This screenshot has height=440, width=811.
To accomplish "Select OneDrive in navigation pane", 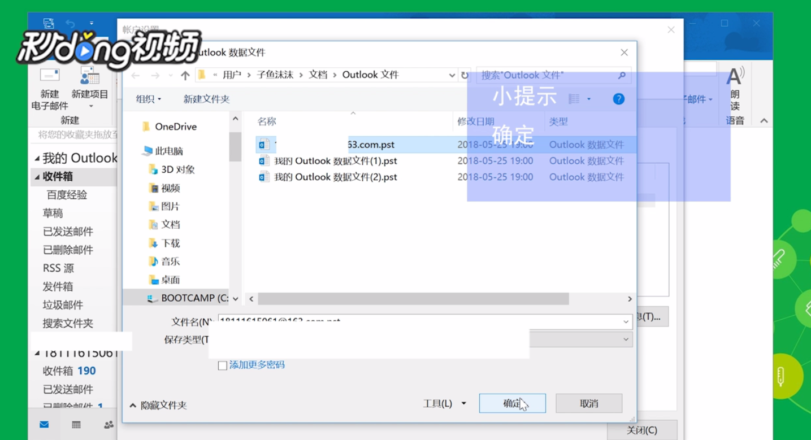I will [x=176, y=127].
